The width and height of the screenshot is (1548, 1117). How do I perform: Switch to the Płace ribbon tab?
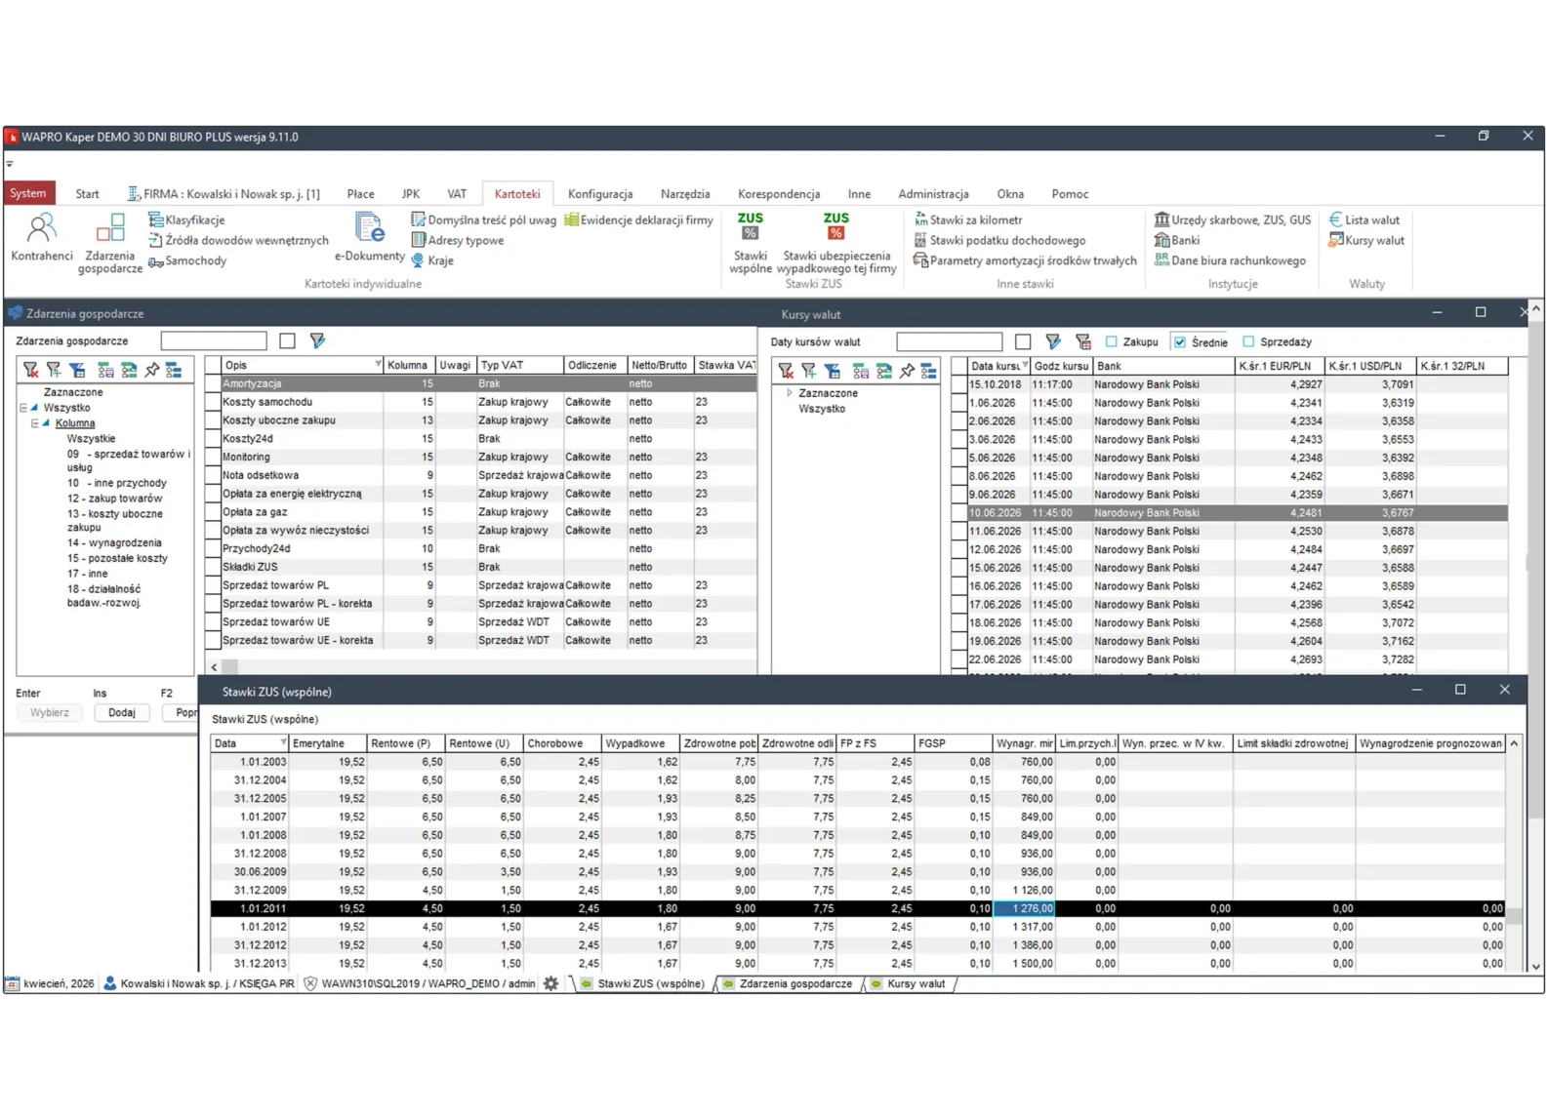360,194
